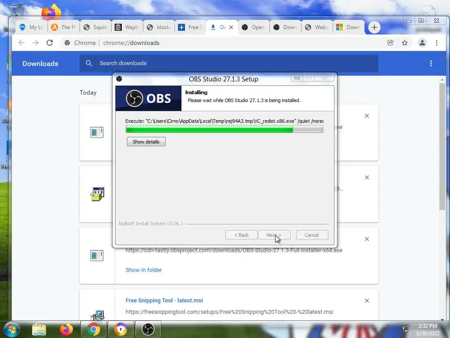
Task: Click the Avast Secure Browser taskbar icon
Action: [x=121, y=329]
